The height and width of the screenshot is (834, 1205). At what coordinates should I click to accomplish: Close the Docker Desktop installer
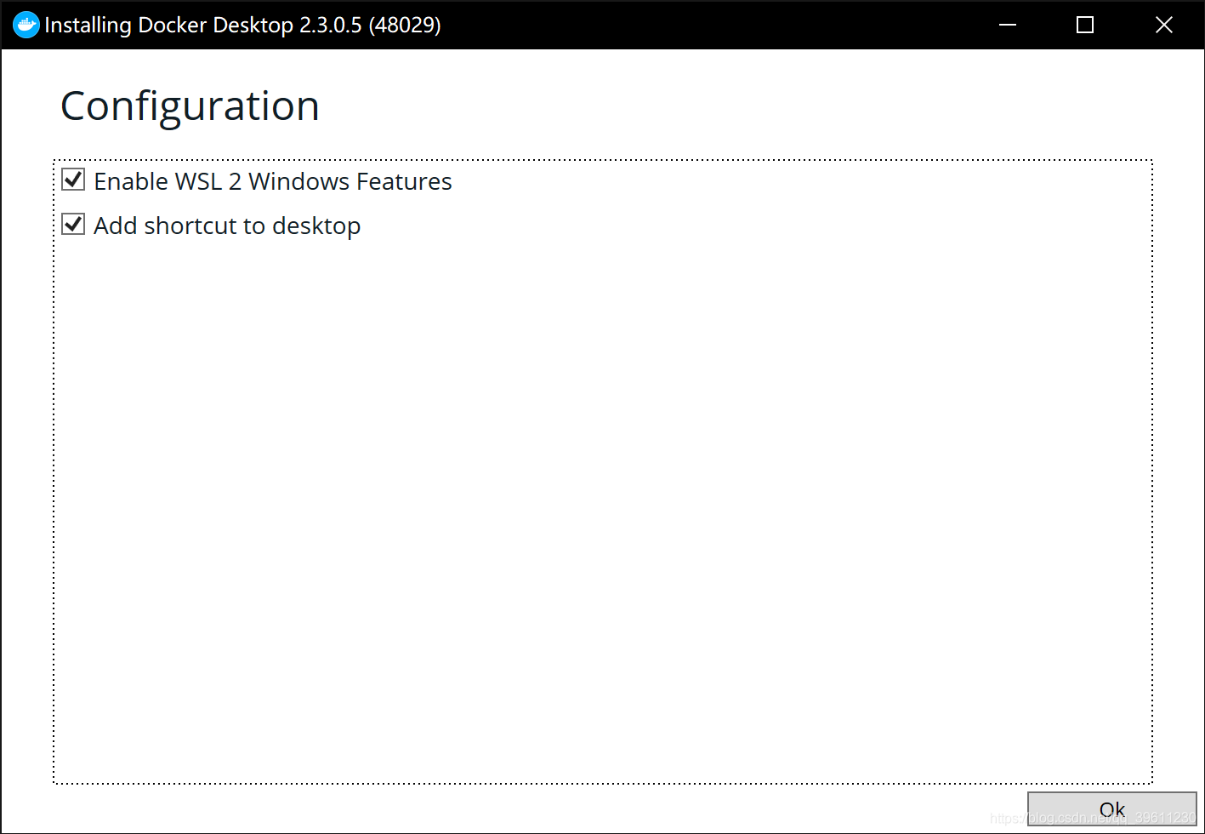[1163, 25]
